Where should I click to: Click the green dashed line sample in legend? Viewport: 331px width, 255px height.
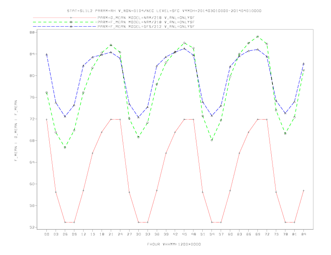point(65,22)
